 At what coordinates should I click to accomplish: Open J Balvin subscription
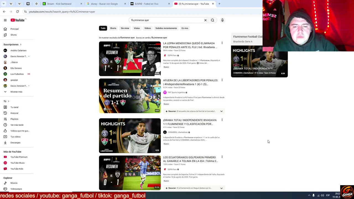click(14, 62)
